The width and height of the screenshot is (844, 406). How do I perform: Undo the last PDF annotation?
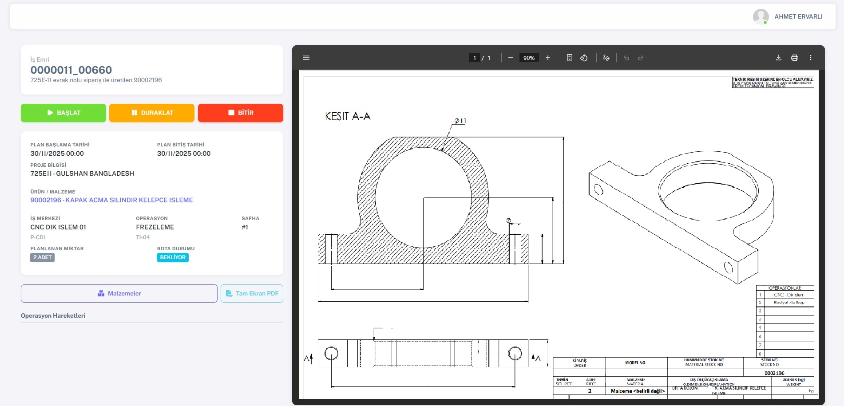tap(626, 58)
